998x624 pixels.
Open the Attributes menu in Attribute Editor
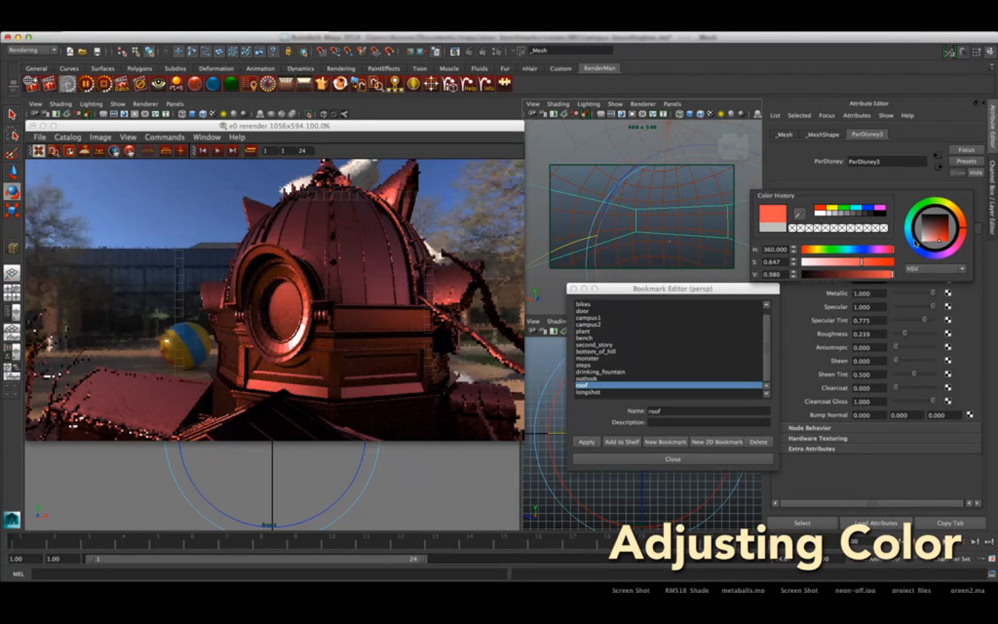tap(857, 116)
